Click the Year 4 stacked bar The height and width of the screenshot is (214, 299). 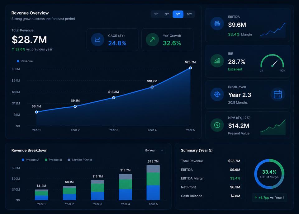[125, 187]
